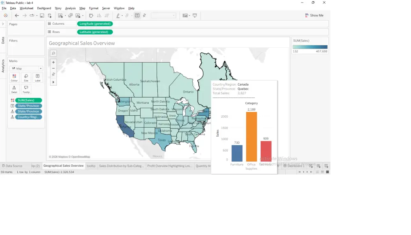Zoom in on the map with plus
This screenshot has height=235, width=411.
point(53,62)
